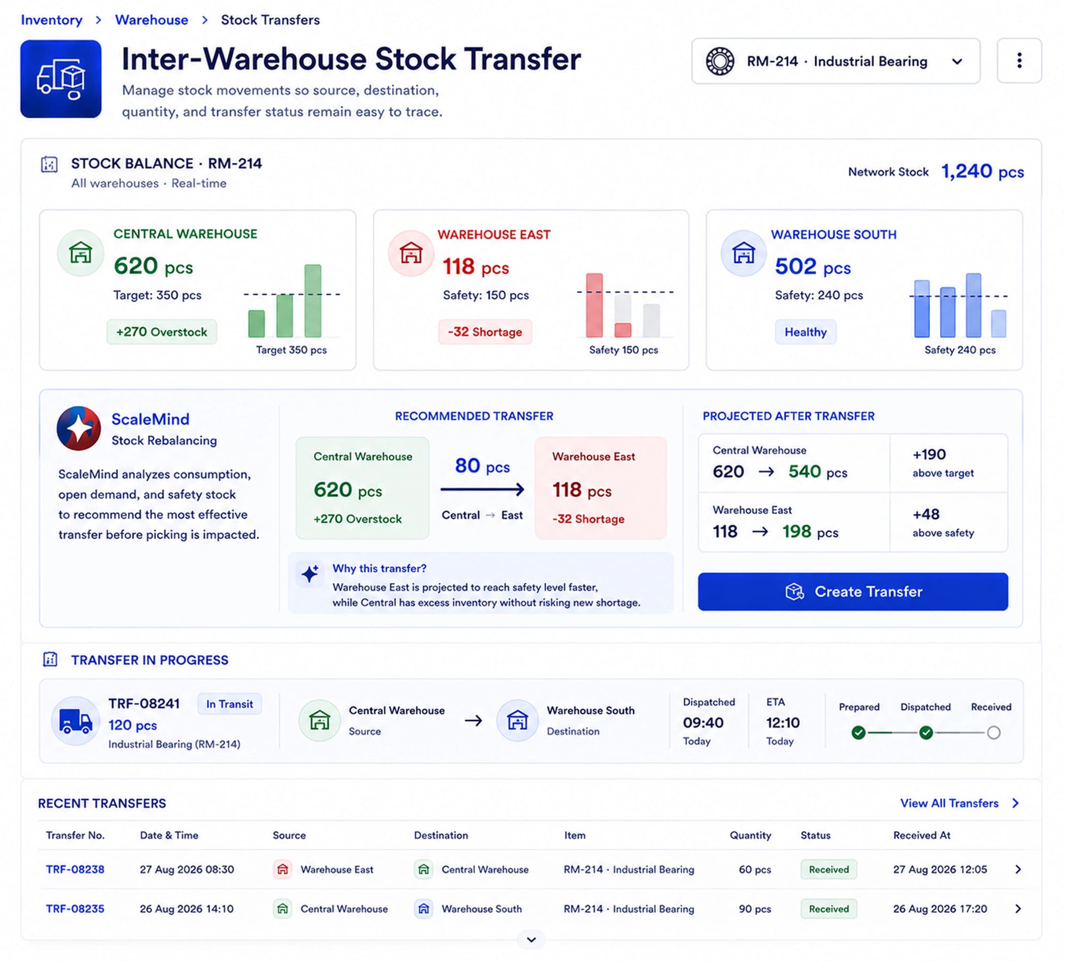Open transfer TRF-08235 link
Image resolution: width=1066 pixels, height=962 pixels.
click(x=75, y=909)
